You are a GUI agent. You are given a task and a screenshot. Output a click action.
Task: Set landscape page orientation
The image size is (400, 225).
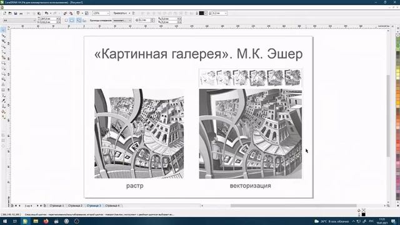click(x=72, y=20)
